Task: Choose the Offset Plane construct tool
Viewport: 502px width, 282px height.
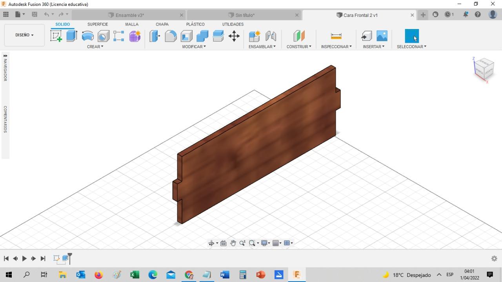Action: 299,36
